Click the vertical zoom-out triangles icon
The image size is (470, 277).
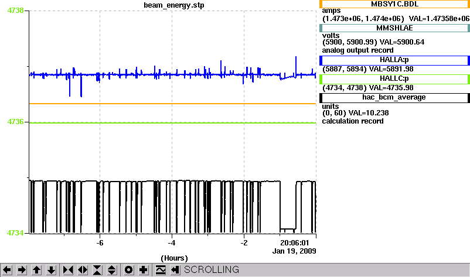111,270
